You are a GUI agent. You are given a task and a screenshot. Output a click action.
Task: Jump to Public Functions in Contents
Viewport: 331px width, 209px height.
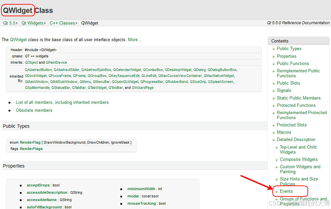coord(293,64)
